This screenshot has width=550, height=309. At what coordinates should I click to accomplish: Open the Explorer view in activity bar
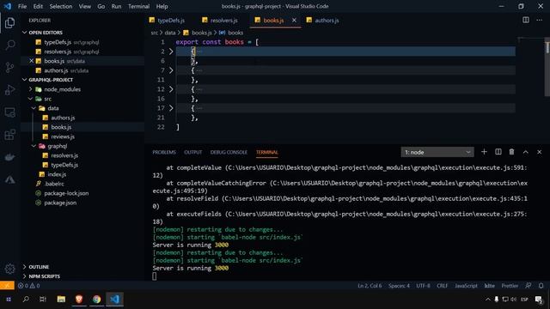(9, 23)
